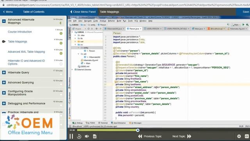250x141 pixels.
Task: Open Table Mappings topic
Action: [17, 42]
